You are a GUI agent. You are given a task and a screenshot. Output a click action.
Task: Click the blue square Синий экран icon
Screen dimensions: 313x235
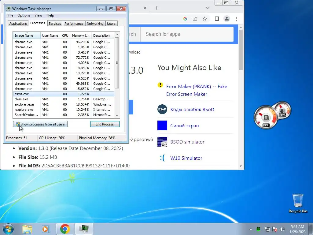coord(162,125)
